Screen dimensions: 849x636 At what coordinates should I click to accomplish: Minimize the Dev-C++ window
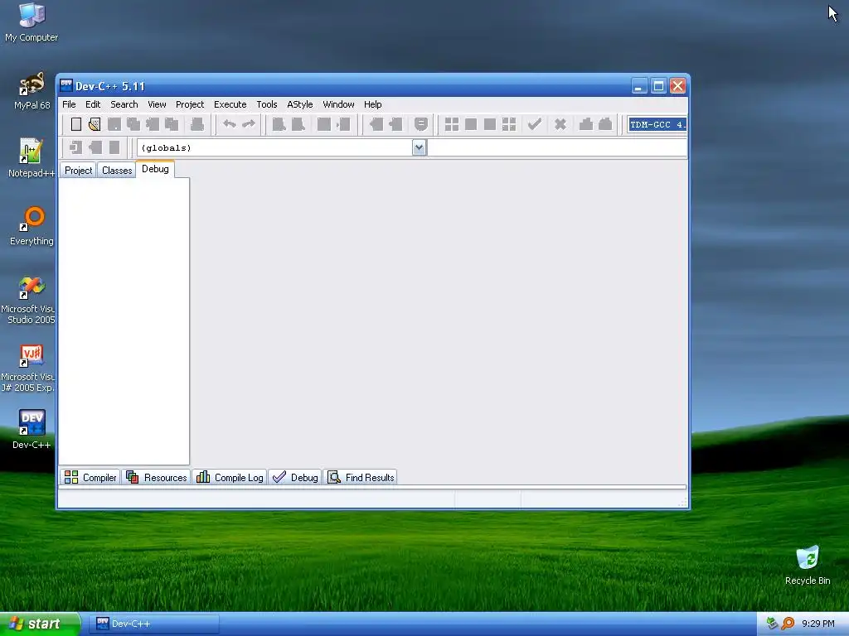click(639, 86)
